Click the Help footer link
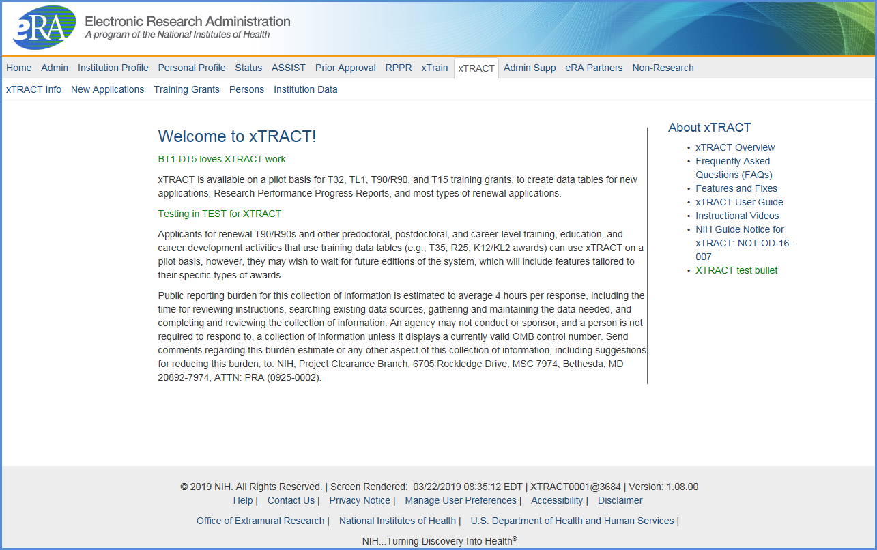877x550 pixels. [243, 500]
